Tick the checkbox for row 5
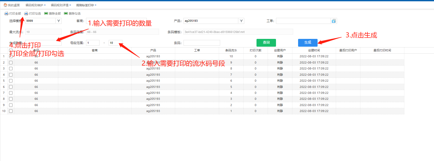 pos(11,81)
